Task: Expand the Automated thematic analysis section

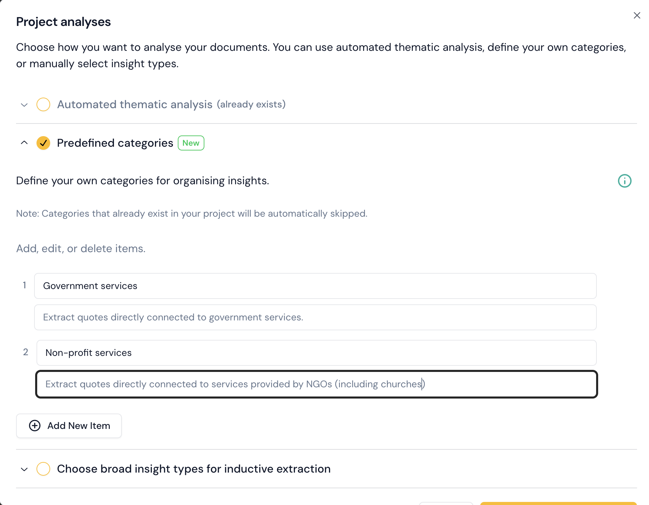Action: tap(24, 105)
